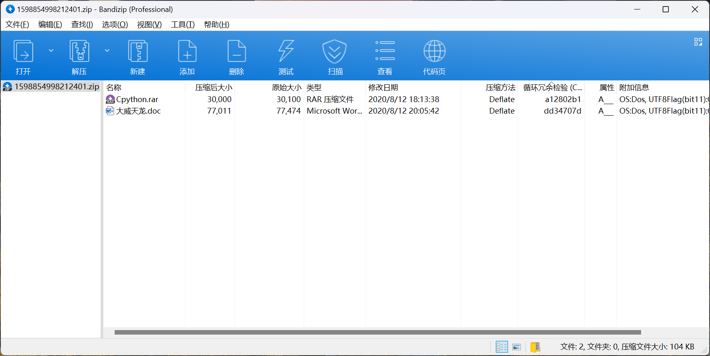This screenshot has width=710, height=356.
Task: Open the 帮助(H) menu
Action: (217, 25)
